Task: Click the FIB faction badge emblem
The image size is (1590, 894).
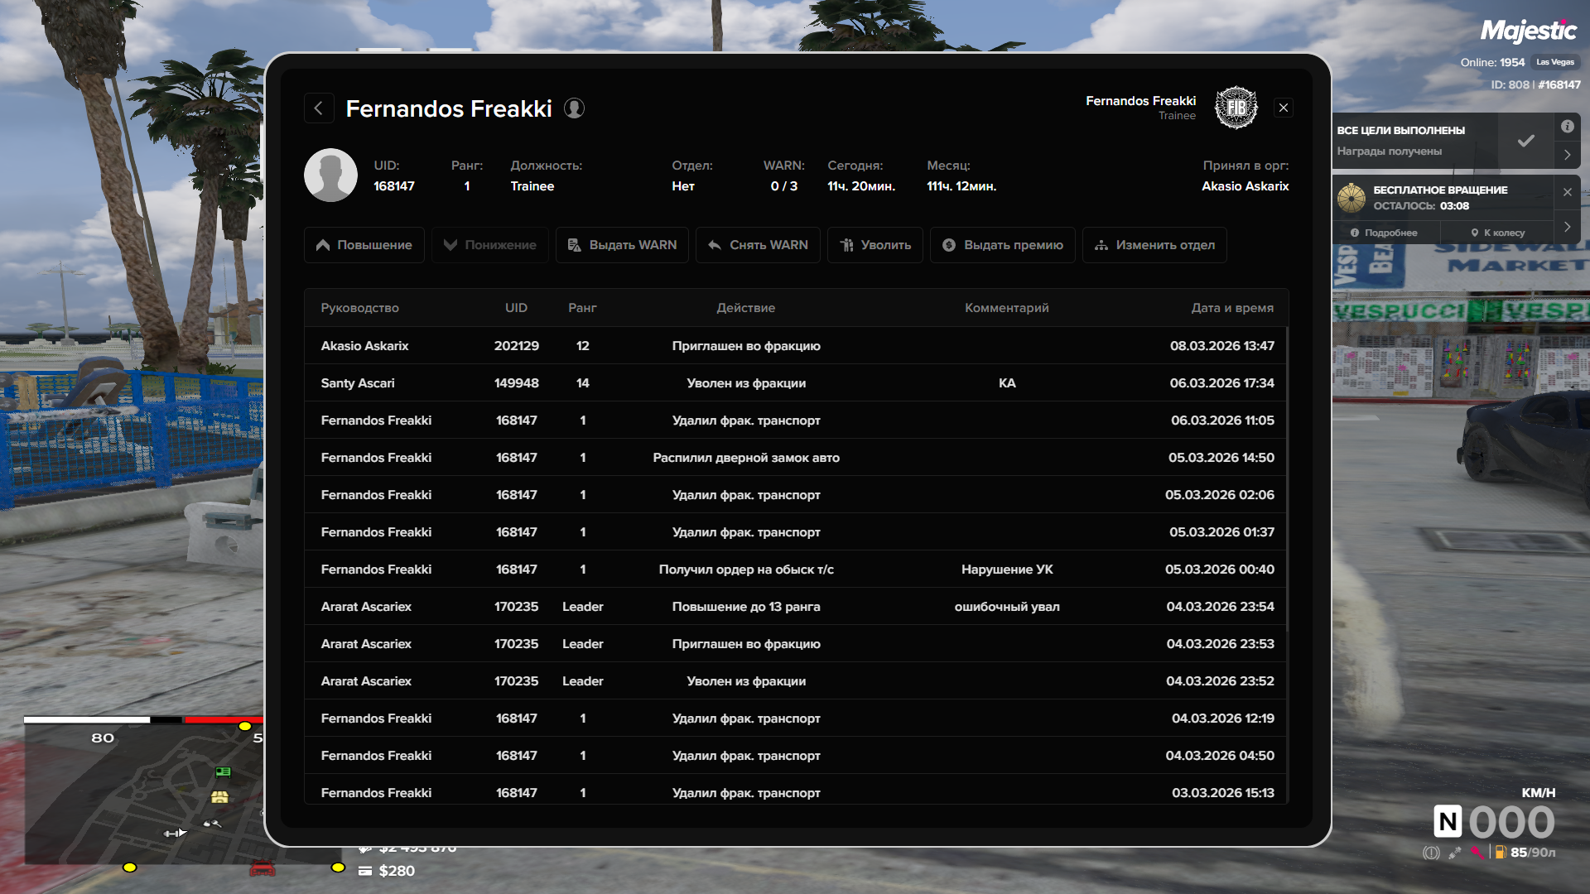Action: coord(1236,108)
